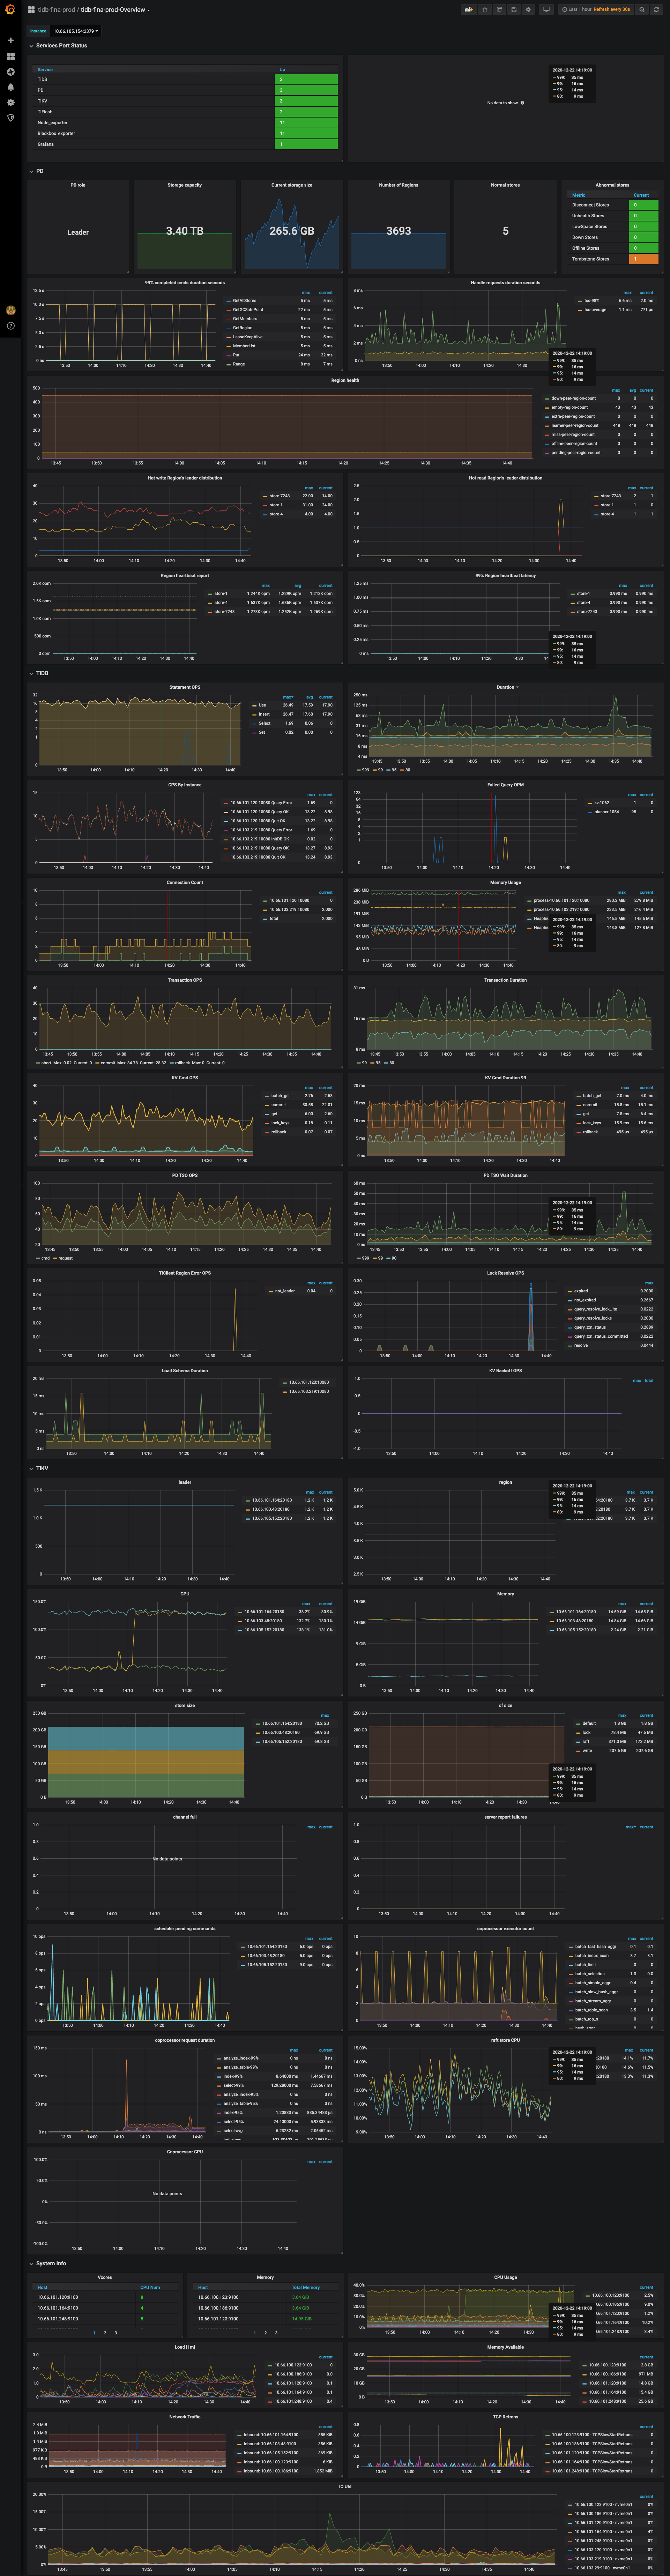670x2576 pixels.
Task: Click the Add panel icon
Action: pos(469,9)
